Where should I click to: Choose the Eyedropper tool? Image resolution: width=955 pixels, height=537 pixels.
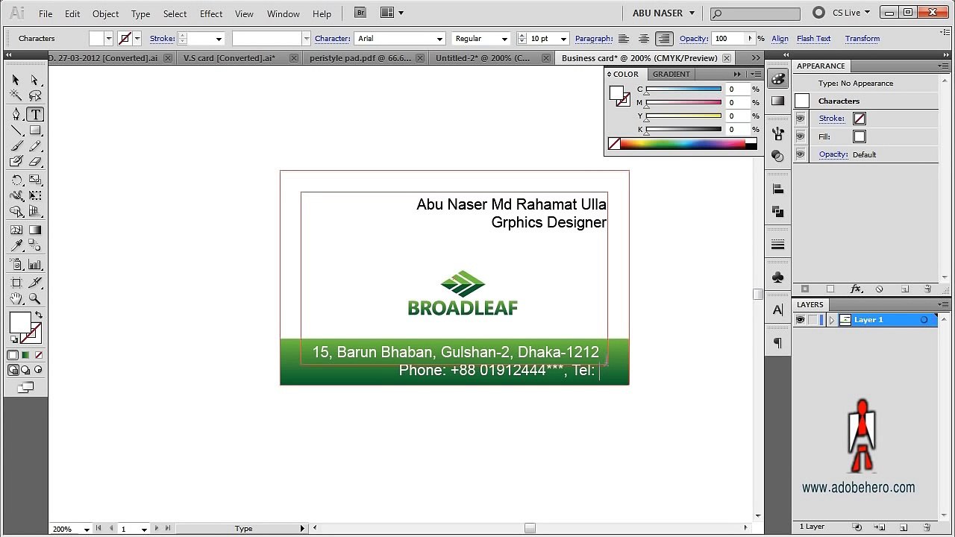[x=16, y=246]
